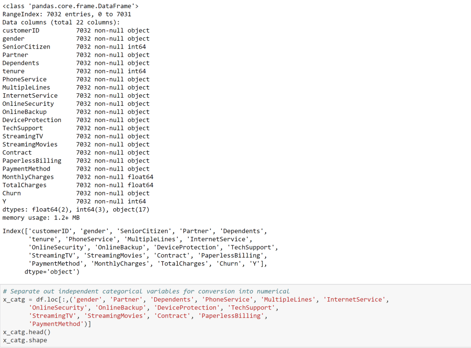Click the x_catg.head() code line
The width and height of the screenshot is (471, 348).
27,332
